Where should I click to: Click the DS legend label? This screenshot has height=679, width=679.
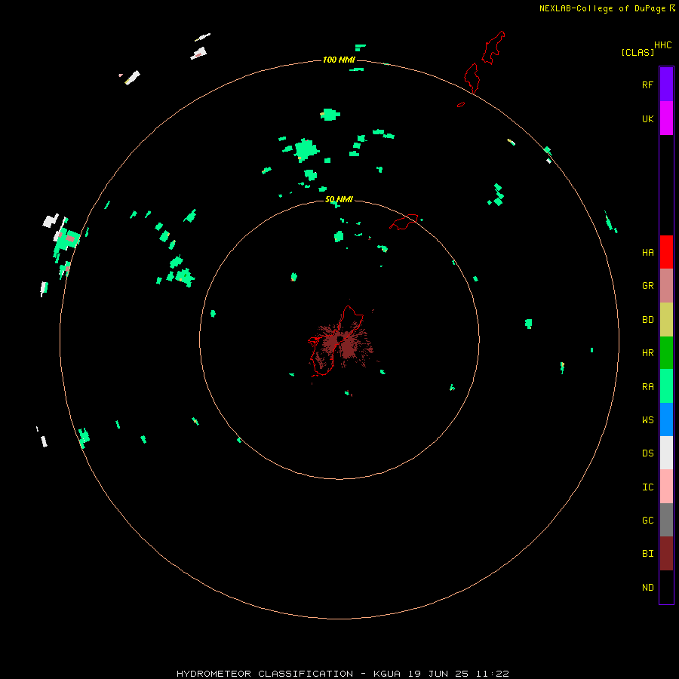coord(647,453)
